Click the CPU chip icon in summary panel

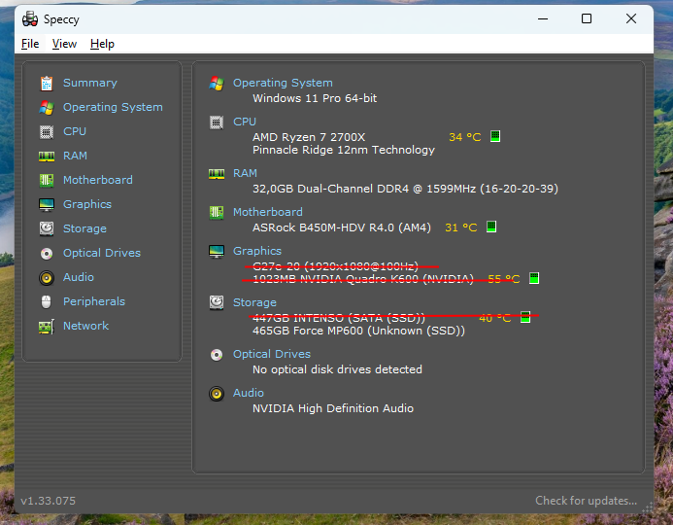217,122
